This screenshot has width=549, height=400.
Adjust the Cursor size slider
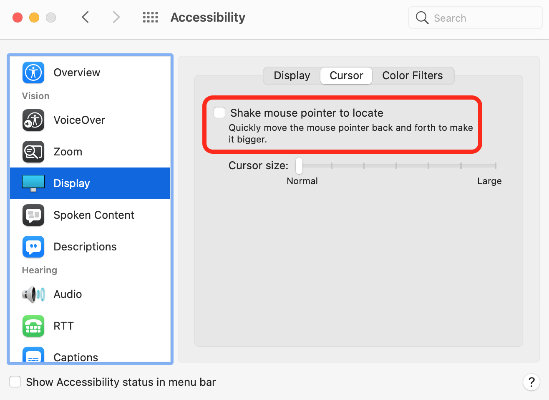299,165
